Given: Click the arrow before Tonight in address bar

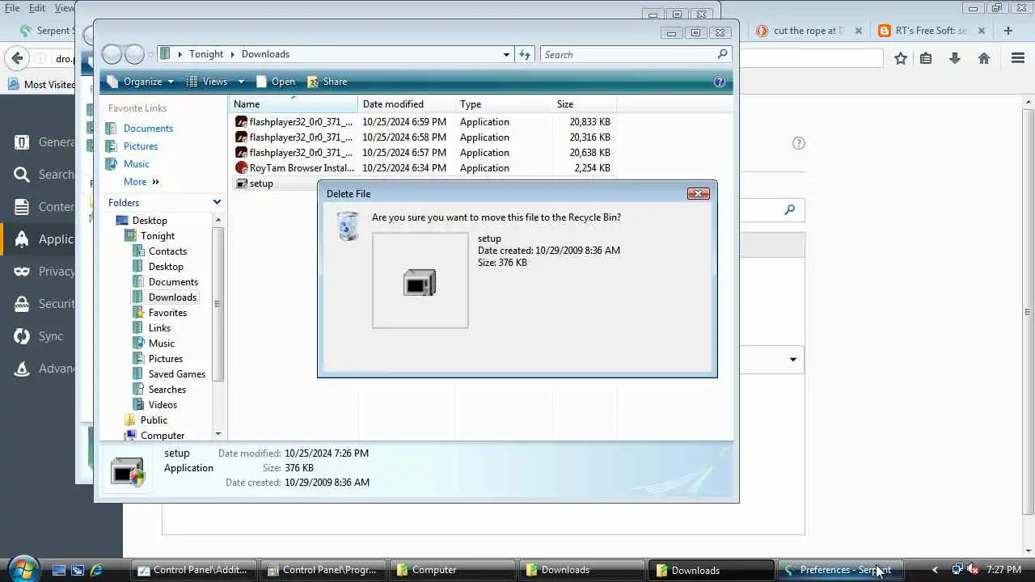Looking at the screenshot, I should click(x=180, y=54).
